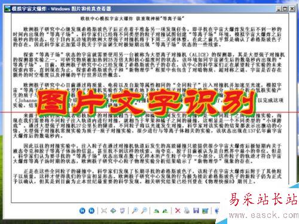Show image at actual size
Viewport: 299px width, 224px height.
pyautogui.click(x=113, y=211)
